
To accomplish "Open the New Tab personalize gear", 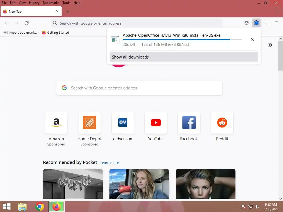I will 270,45.
